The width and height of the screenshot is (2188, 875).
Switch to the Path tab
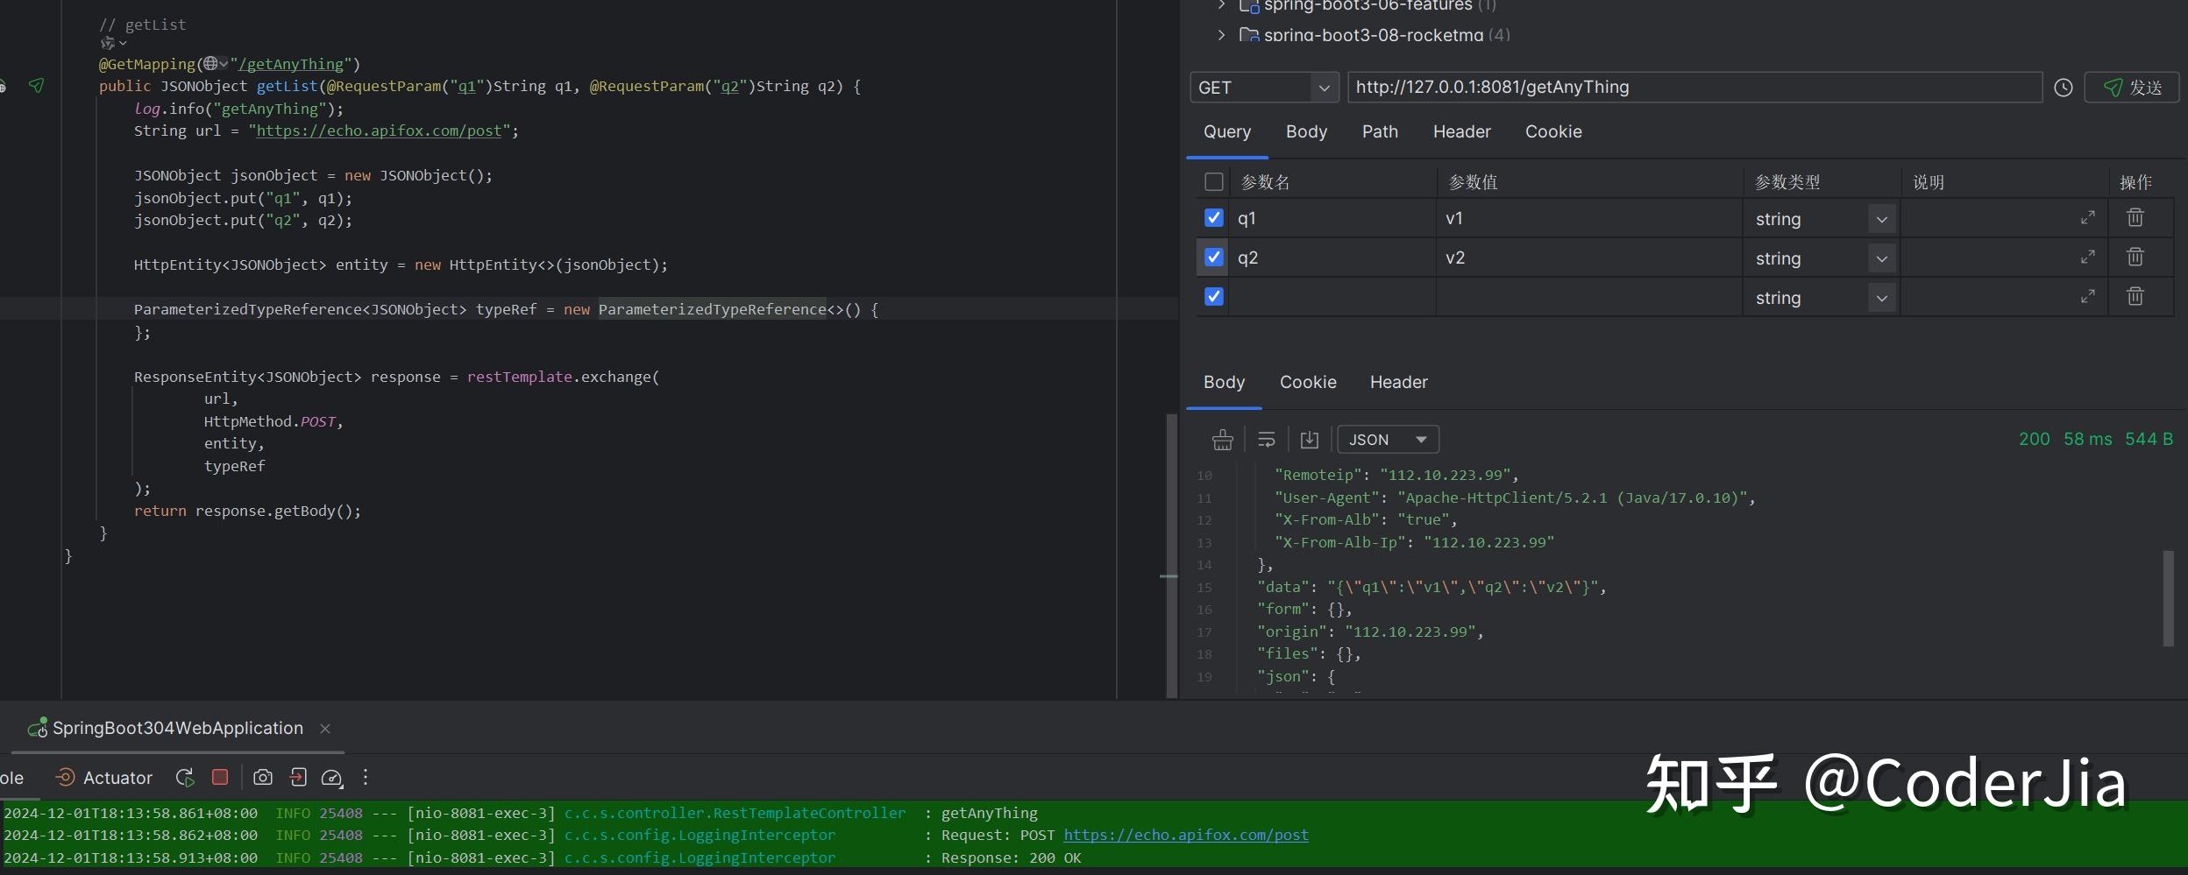(x=1378, y=131)
